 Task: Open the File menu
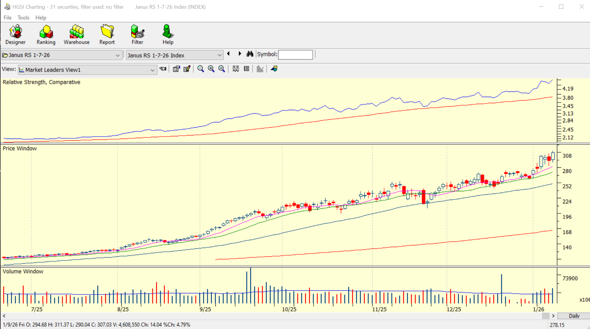pos(8,18)
